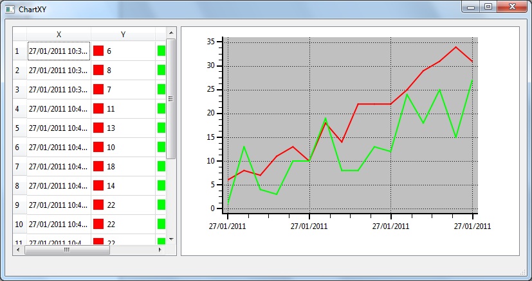Click the green swatch in row 7

click(161, 166)
